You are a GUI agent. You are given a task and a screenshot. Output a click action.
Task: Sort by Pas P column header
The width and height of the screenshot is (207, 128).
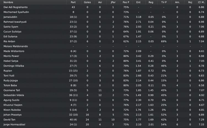click(126, 2)
